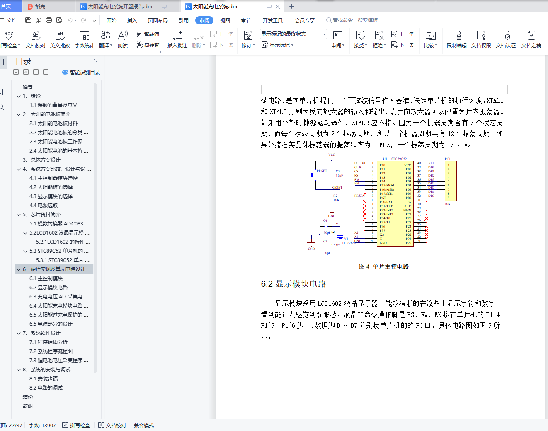Switch to the Page Layout (页面布局) tab
Screen dimensions: 548x431
[x=158, y=20]
